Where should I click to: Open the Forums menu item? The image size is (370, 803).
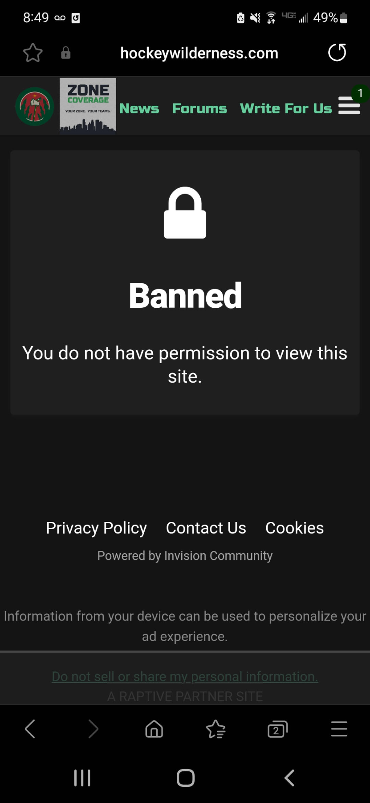point(199,108)
